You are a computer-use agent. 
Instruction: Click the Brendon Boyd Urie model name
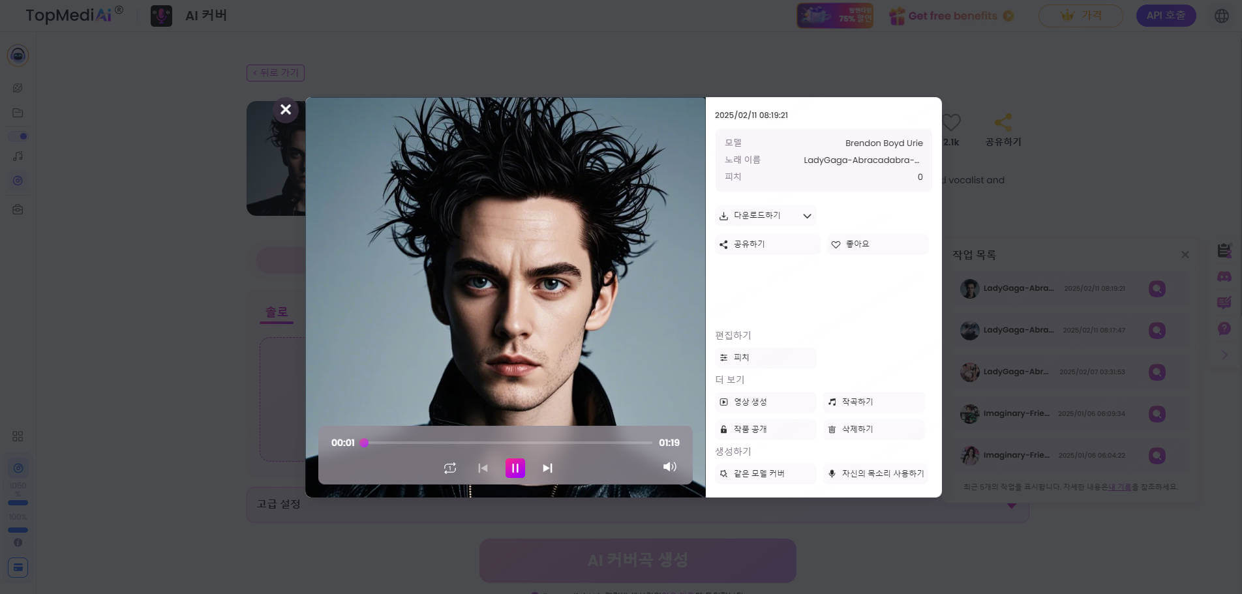(x=884, y=143)
